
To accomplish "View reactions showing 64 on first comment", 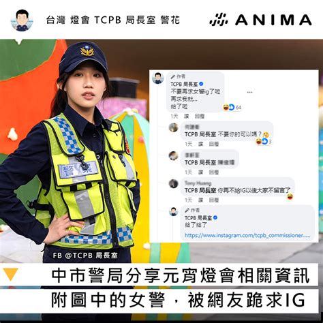I will [x=232, y=107].
